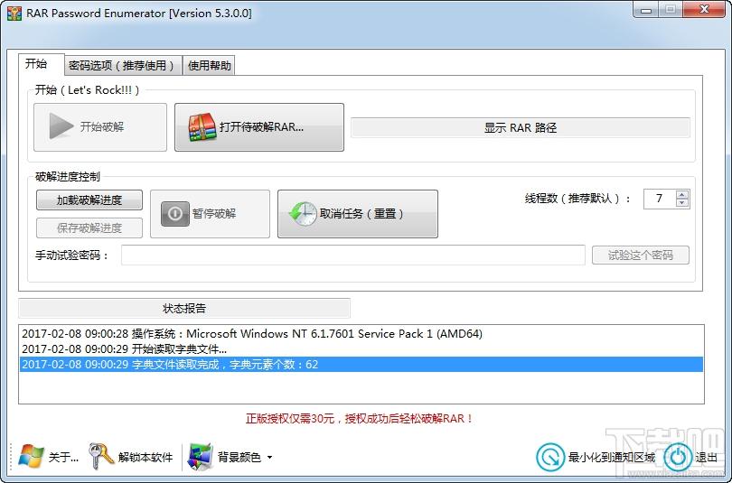Screen dimensions: 732x483
Task: Click 退出 label
Action: point(707,458)
